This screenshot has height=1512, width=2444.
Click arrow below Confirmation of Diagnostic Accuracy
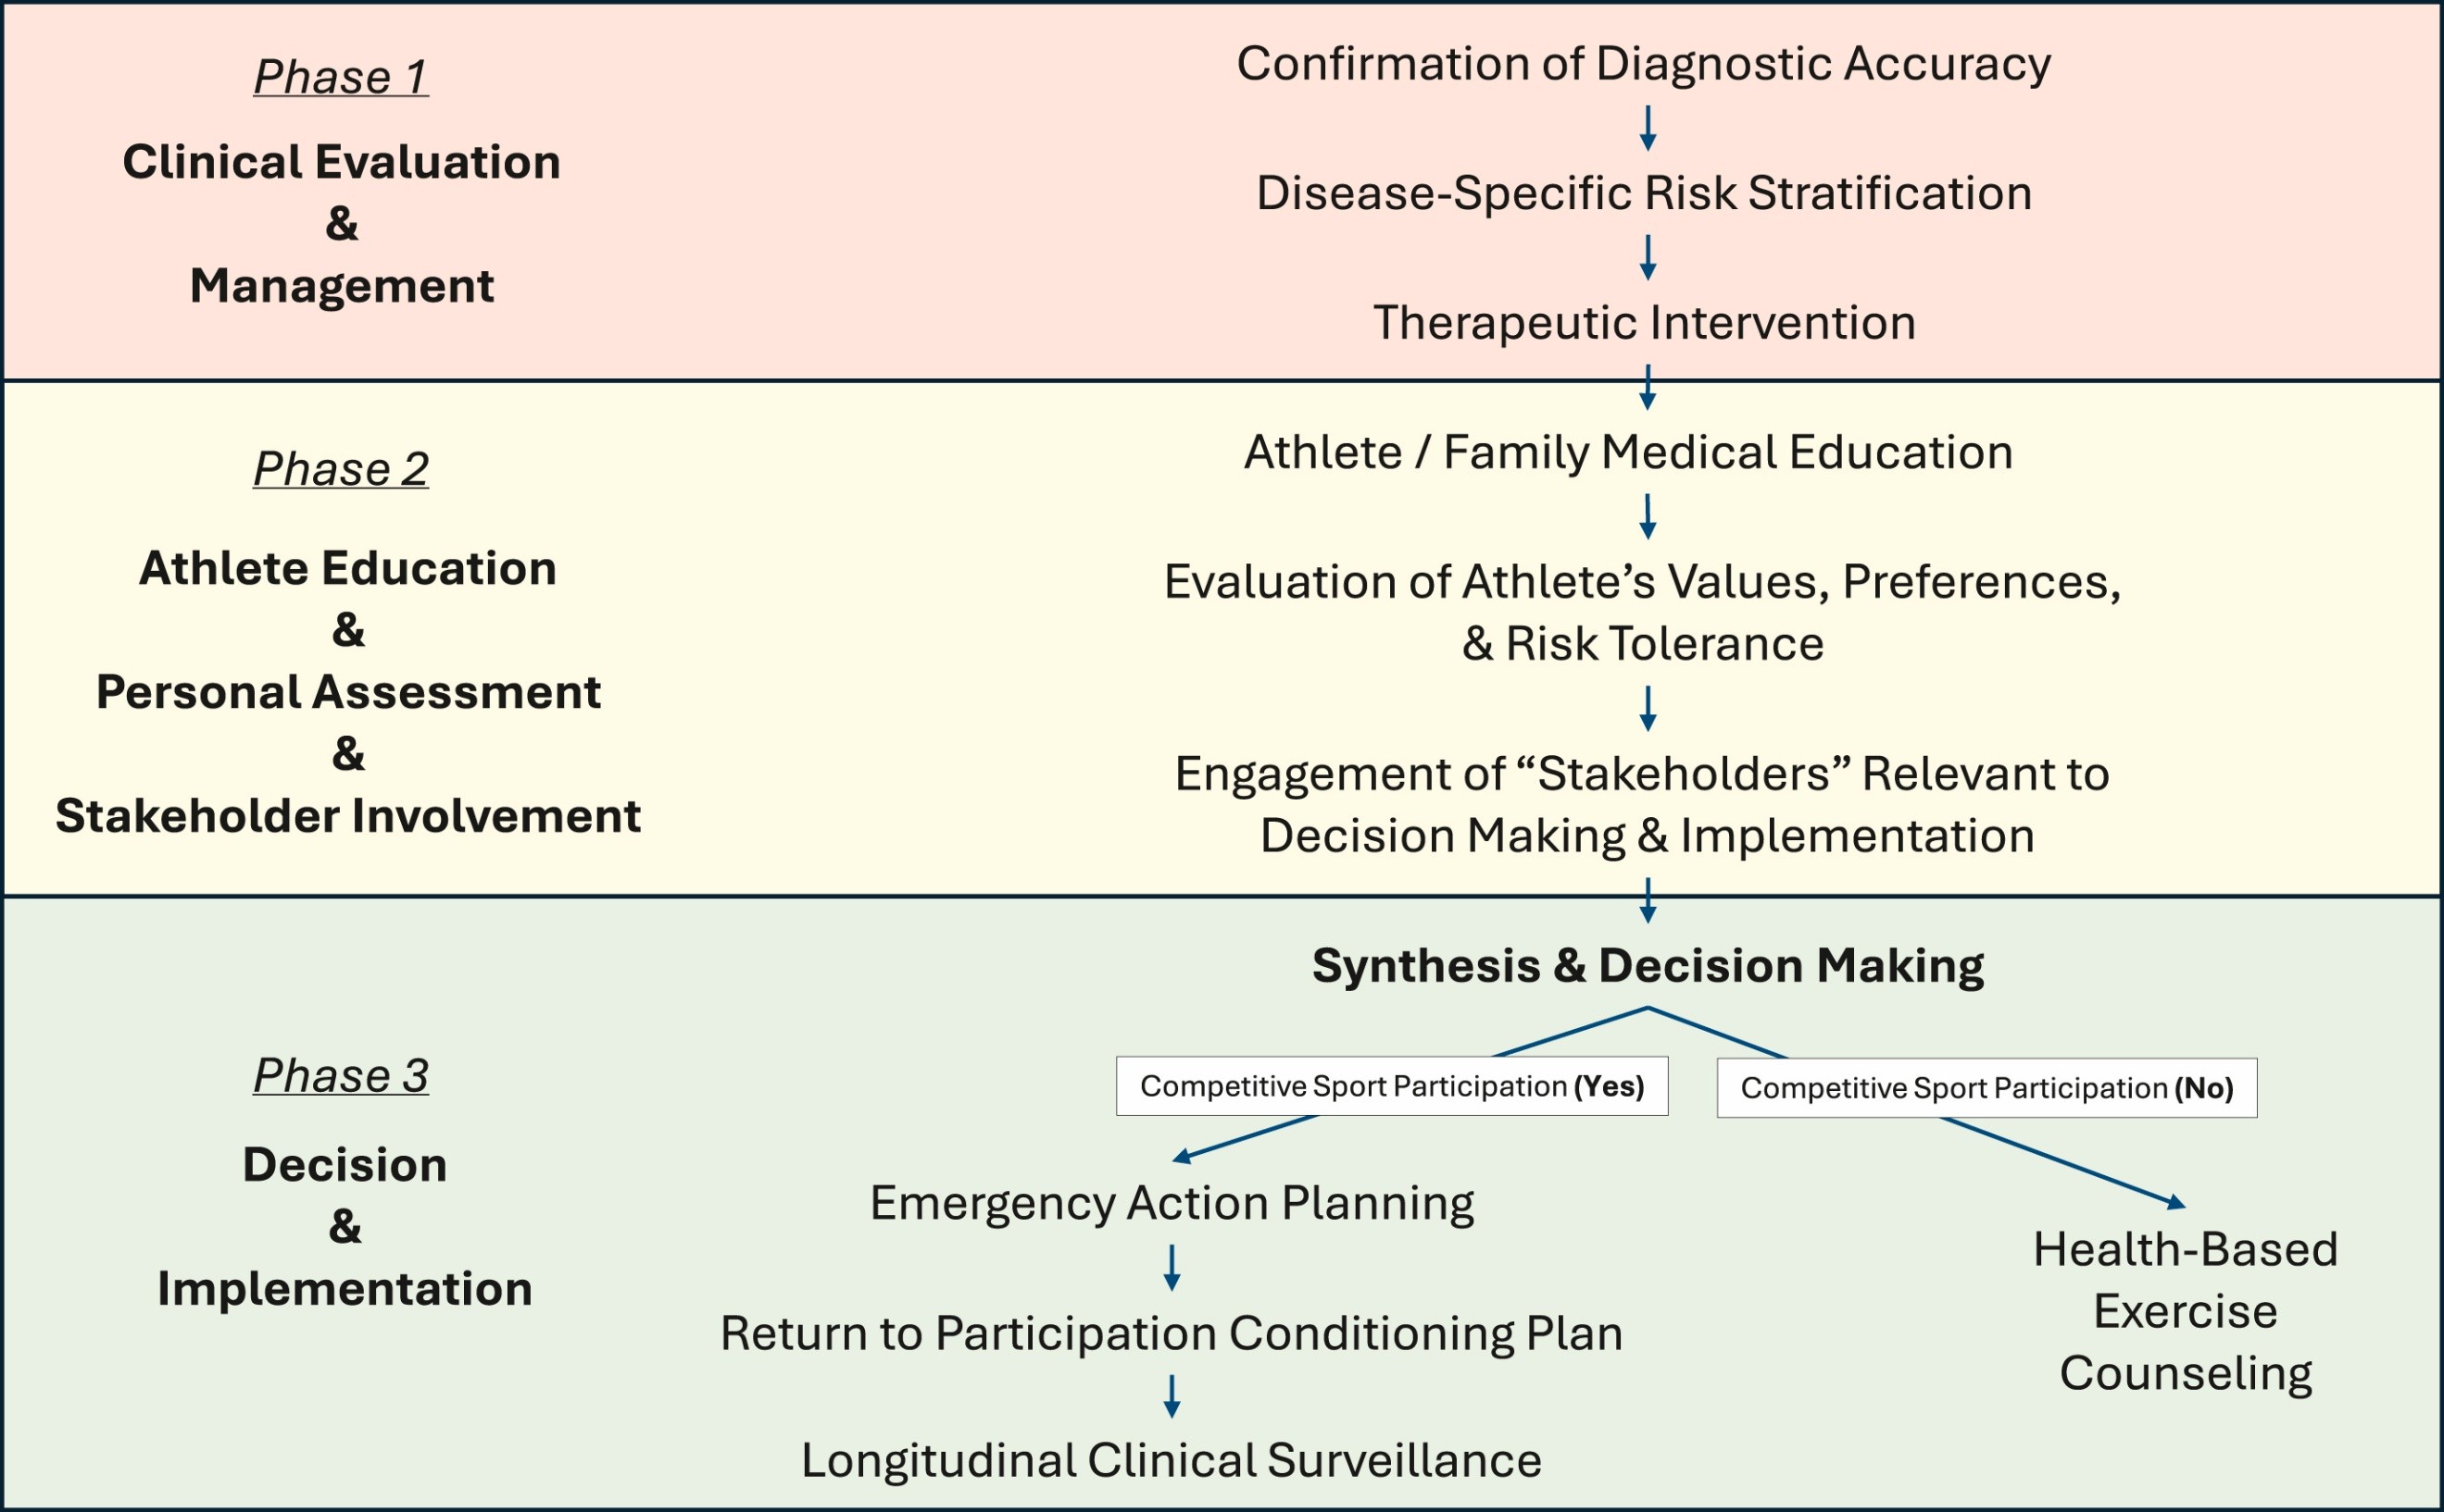click(1648, 129)
